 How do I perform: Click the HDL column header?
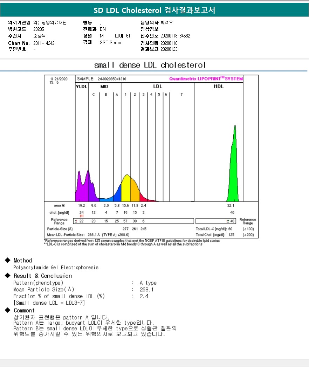[219, 87]
